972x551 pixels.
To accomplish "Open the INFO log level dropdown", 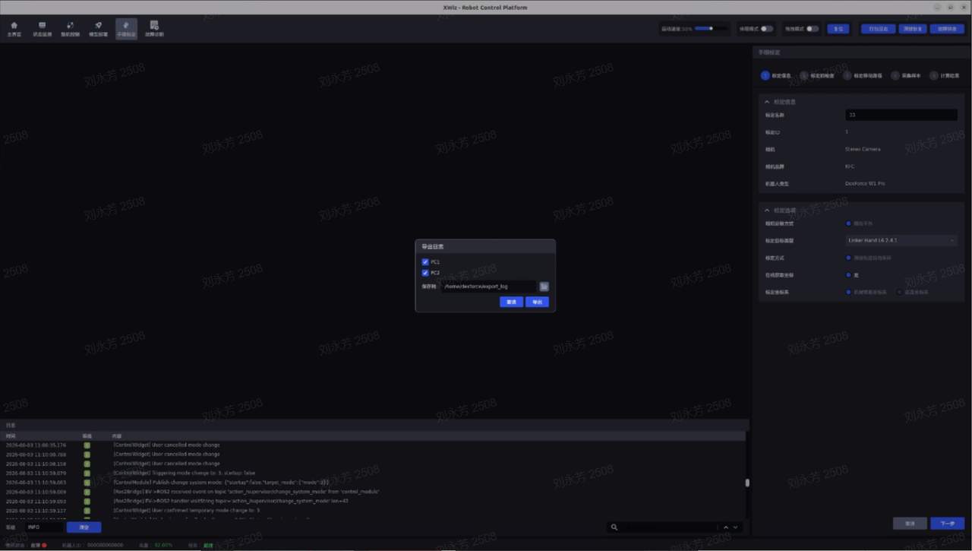I will pyautogui.click(x=44, y=527).
